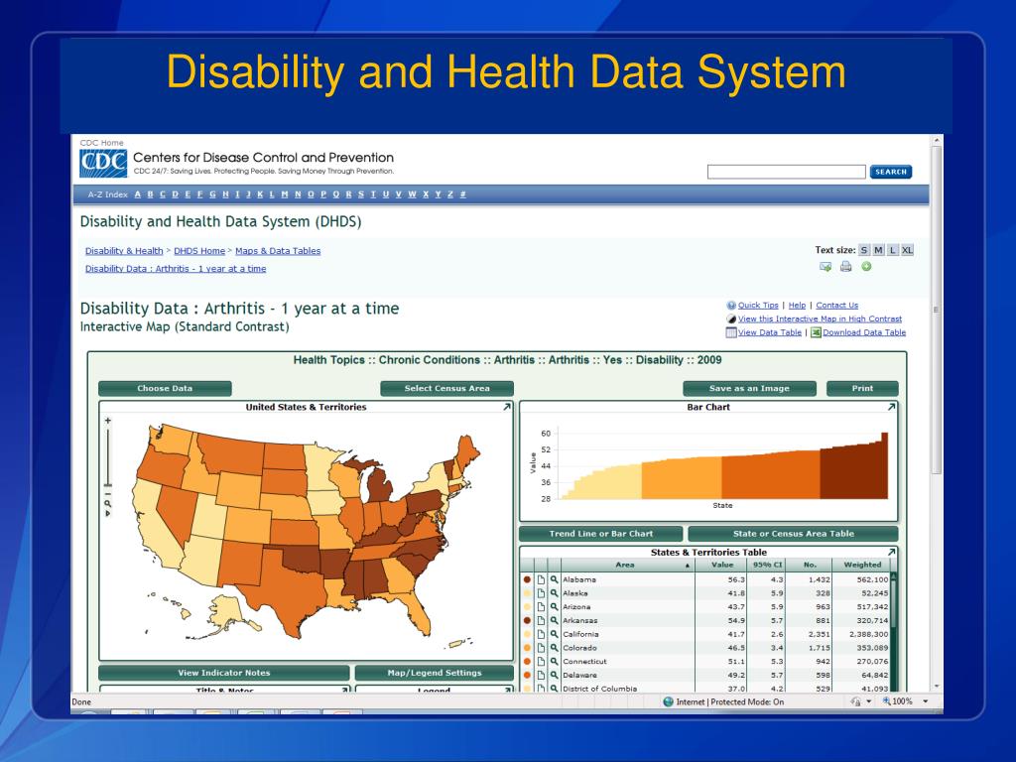
Task: Click the states table vertical scrollbar
Action: pos(894,632)
